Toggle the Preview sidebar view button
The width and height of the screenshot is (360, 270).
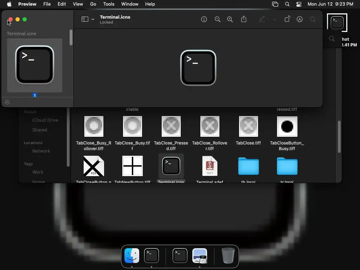(85, 19)
